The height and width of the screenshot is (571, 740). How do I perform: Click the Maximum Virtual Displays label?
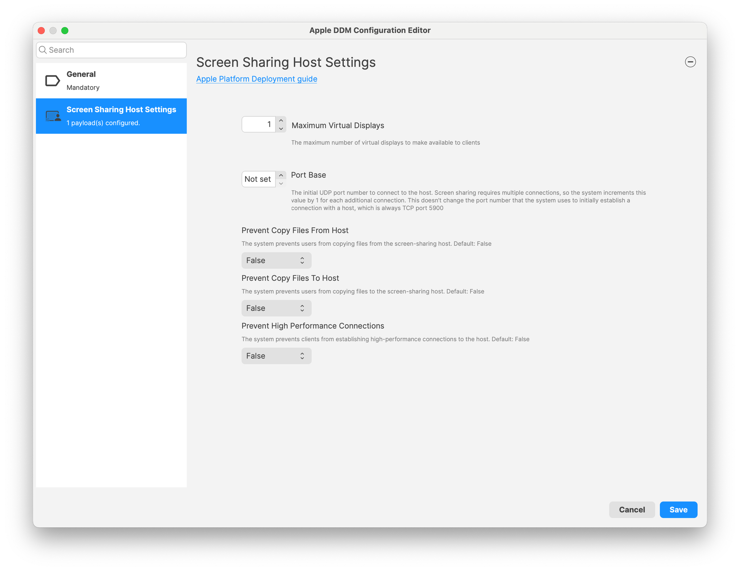pyautogui.click(x=338, y=125)
